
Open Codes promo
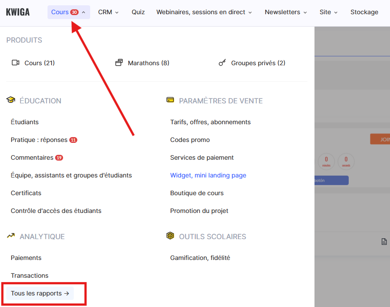[x=190, y=140]
